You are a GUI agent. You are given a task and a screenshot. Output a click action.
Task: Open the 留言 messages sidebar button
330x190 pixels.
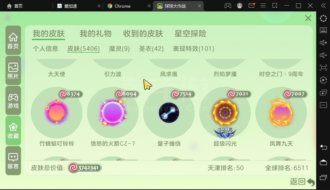point(13,161)
